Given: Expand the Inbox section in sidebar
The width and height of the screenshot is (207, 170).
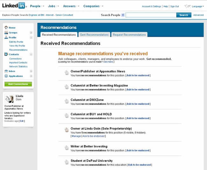Looking at the screenshot, I should click(31, 71).
